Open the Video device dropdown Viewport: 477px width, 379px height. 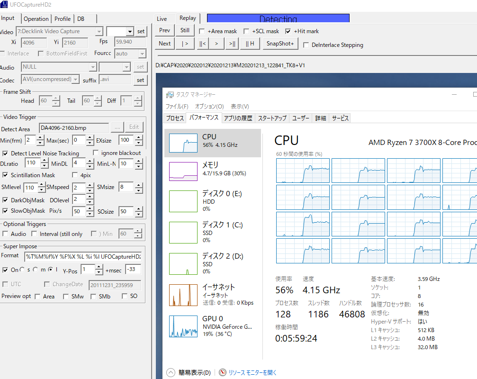(x=99, y=32)
